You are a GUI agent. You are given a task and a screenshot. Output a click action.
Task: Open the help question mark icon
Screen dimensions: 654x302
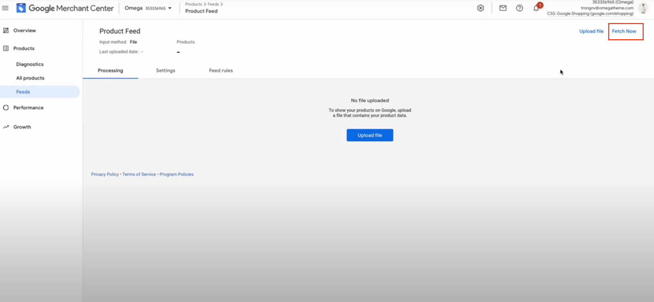(x=519, y=8)
